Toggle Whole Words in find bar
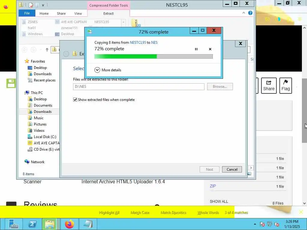The image size is (307, 230). coord(208,213)
